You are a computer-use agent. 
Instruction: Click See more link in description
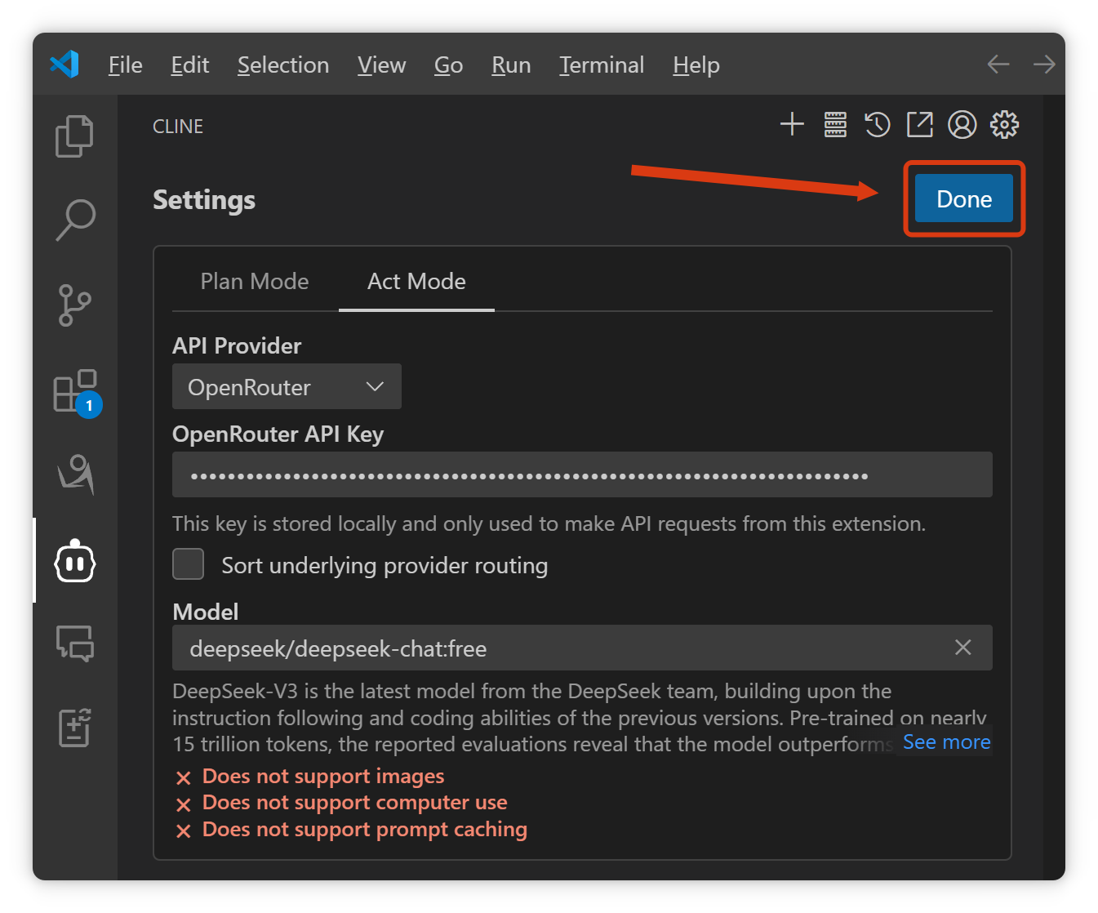[x=946, y=742]
